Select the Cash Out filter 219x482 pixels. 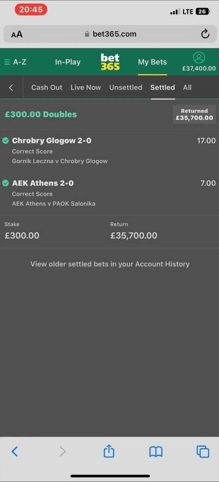[47, 87]
